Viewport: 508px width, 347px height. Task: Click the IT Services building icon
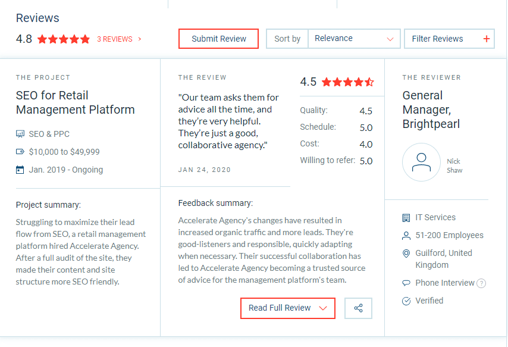406,218
